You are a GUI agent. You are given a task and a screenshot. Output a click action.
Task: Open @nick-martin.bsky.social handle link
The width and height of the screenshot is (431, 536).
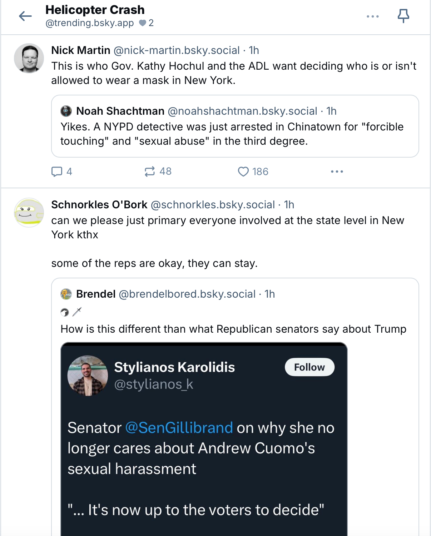(x=177, y=50)
